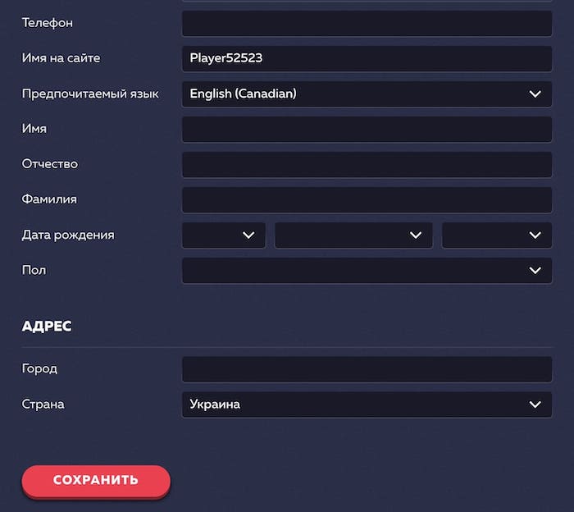Select the Имя на сайте label
Screen dimensions: 574x512
pos(61,58)
